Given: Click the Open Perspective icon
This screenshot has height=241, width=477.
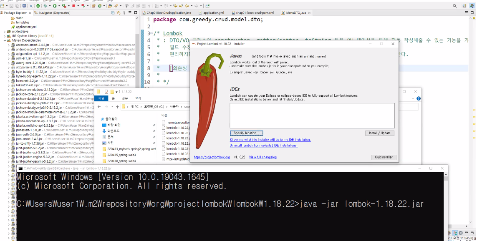Looking at the screenshot, I should tap(464, 6).
